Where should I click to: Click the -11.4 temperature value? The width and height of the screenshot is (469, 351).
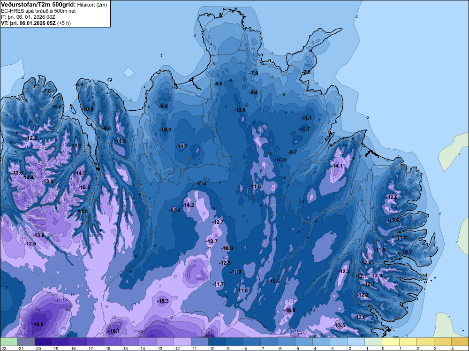[201, 184]
